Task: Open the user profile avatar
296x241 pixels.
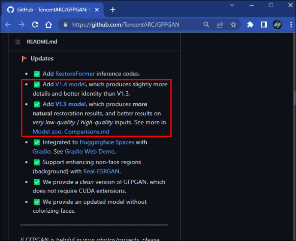Action: tap(277, 24)
